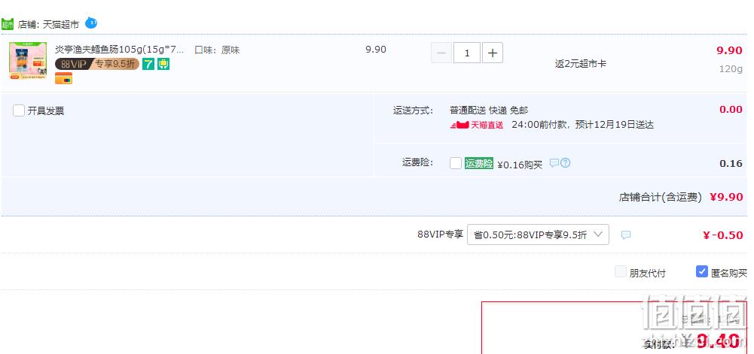Click the ¥-0.50 discount amount
The image size is (754, 354).
click(x=723, y=235)
